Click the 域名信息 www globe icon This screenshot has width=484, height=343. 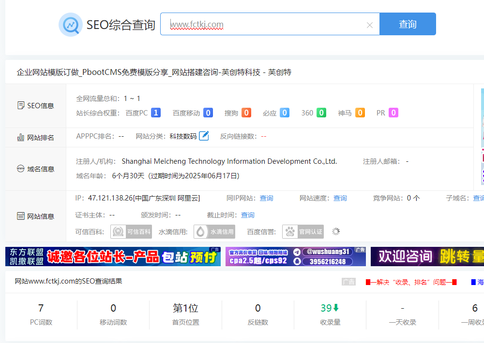(21, 169)
